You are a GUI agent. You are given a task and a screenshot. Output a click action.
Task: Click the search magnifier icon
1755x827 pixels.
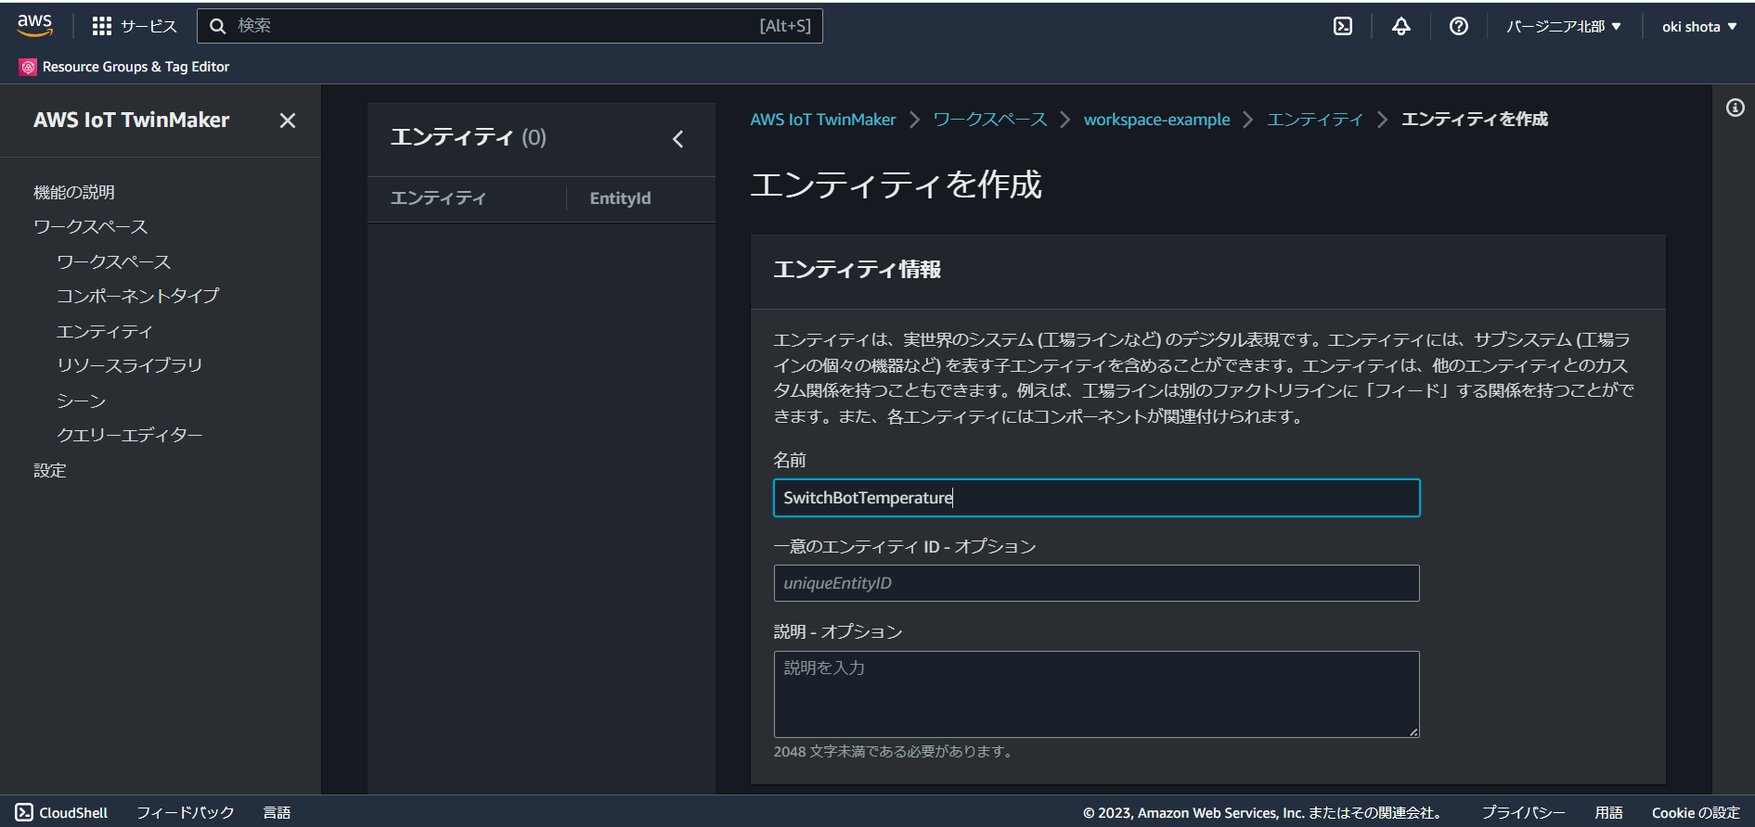pos(218,26)
